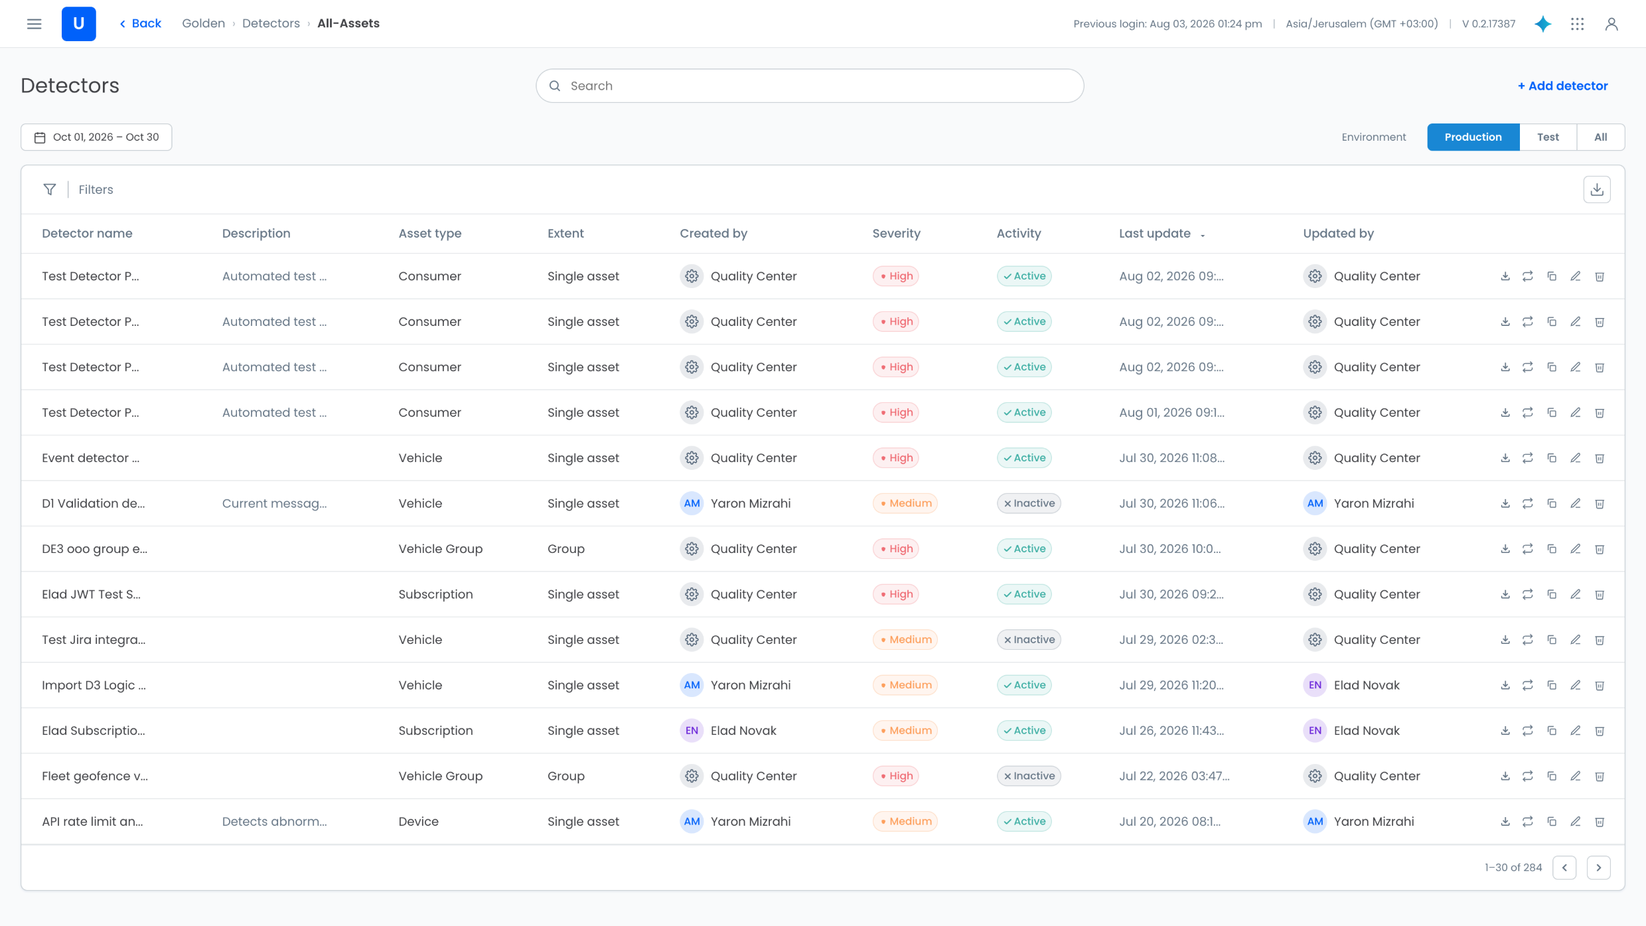Delete the Fleet geofence detector
This screenshot has width=1646, height=926.
(1600, 776)
